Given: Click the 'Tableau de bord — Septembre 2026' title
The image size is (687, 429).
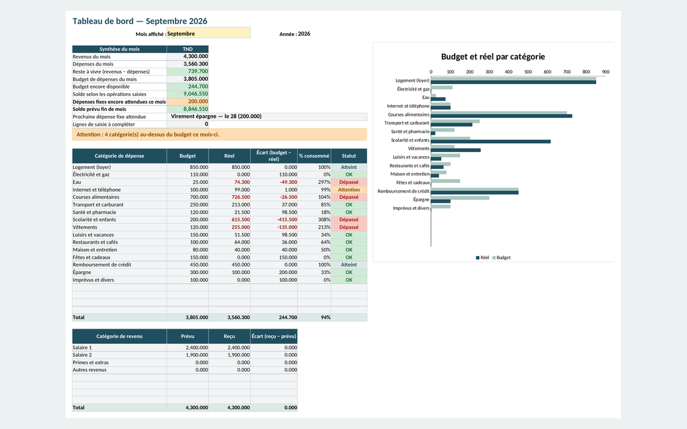Looking at the screenshot, I should coord(140,21).
